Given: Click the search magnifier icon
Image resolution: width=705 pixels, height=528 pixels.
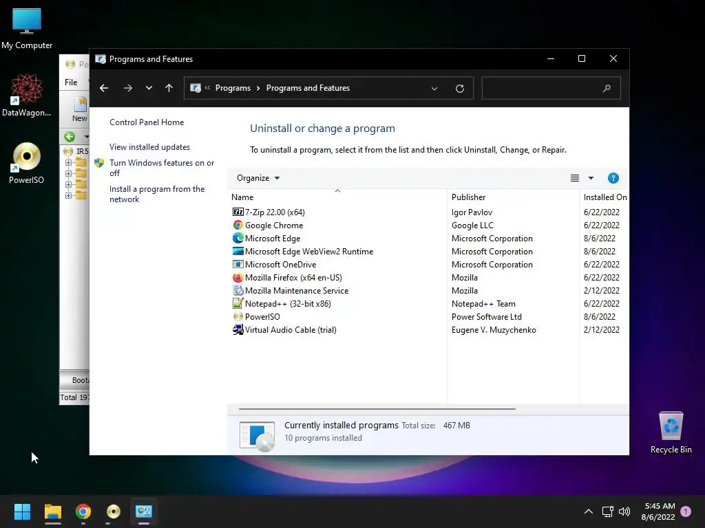Looking at the screenshot, I should [x=607, y=88].
